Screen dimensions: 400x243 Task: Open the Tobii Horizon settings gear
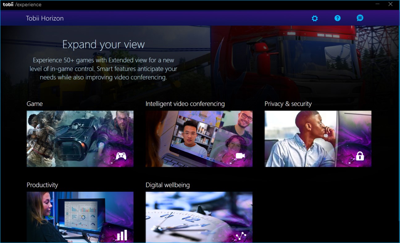tap(315, 18)
